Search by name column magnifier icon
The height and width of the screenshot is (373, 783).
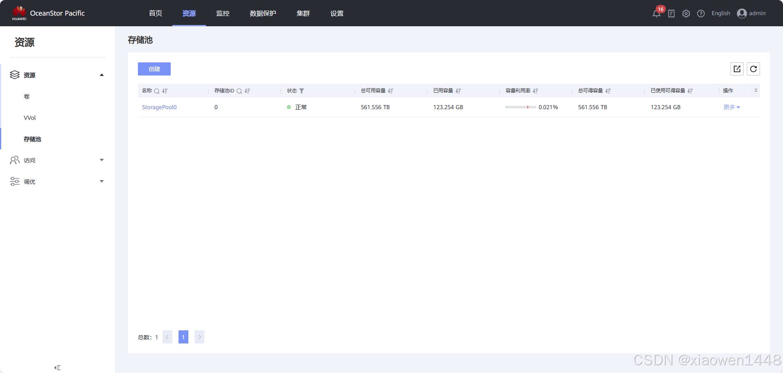point(157,91)
